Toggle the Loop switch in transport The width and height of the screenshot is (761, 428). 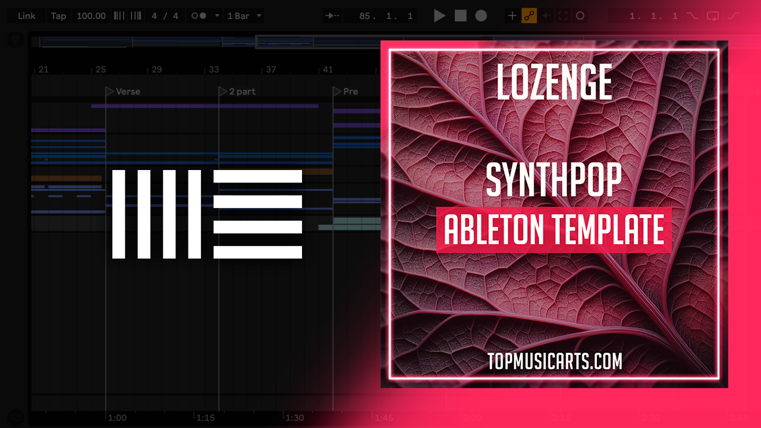713,16
